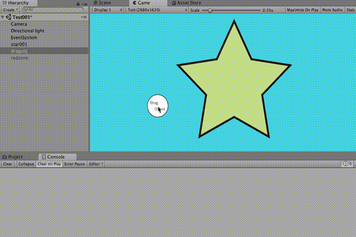Open the Create dropdown in Hierarchy

point(10,10)
